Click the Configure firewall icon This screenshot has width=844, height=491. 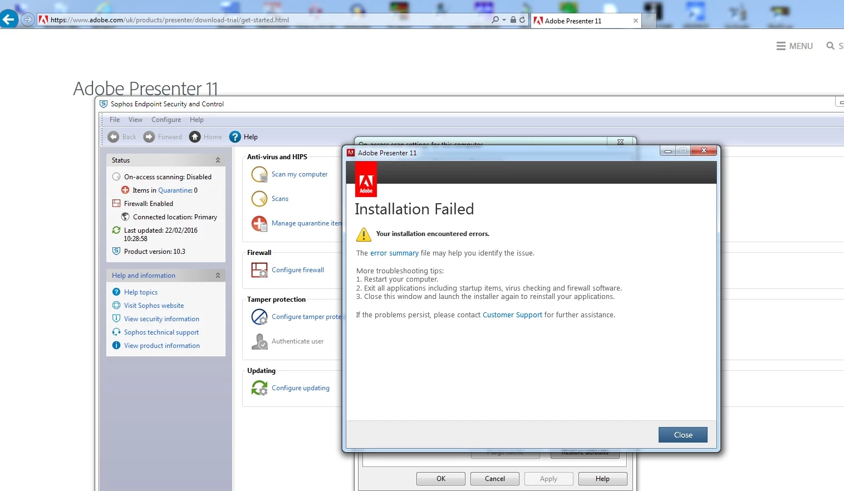pos(259,270)
